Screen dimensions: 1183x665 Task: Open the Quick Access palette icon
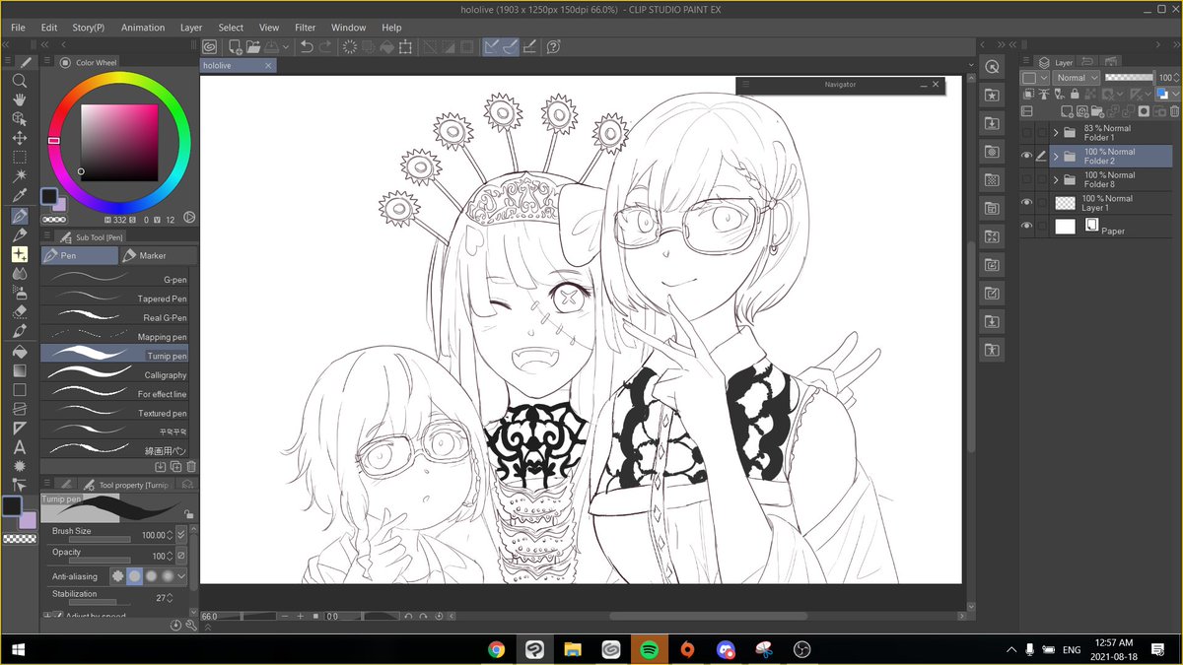(x=992, y=66)
